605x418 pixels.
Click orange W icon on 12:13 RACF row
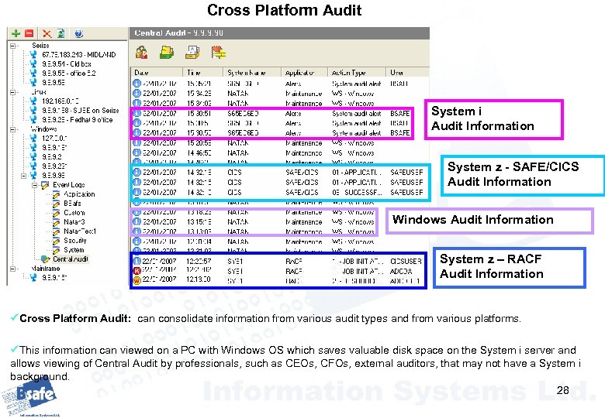pos(137,280)
